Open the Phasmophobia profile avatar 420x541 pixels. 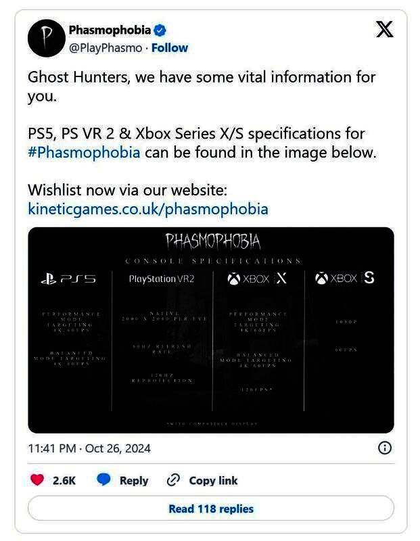[46, 39]
